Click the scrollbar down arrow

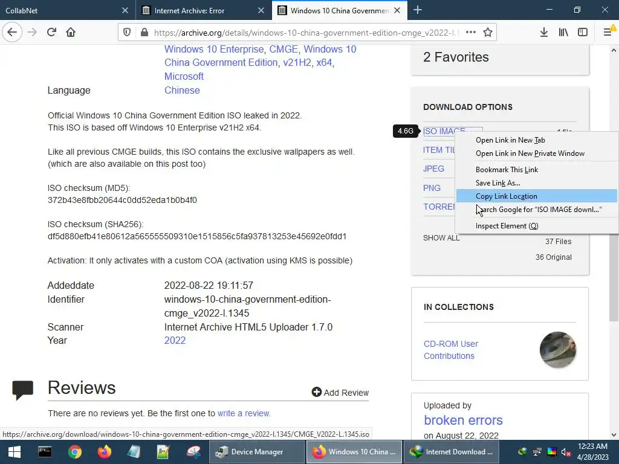tap(614, 435)
